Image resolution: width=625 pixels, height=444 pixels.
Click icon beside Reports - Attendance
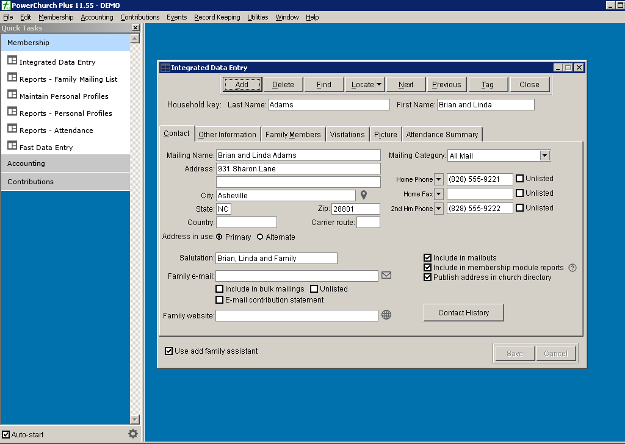(12, 129)
